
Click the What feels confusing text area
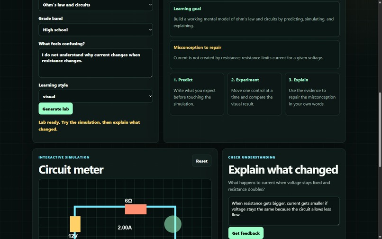96,63
